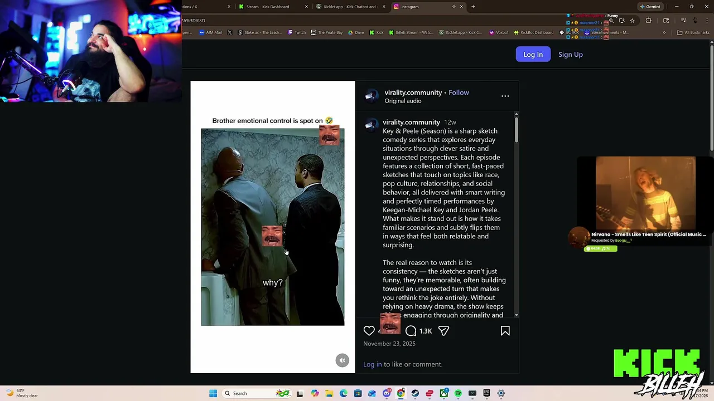Open the Original audio link
The image size is (714, 401).
[403, 101]
